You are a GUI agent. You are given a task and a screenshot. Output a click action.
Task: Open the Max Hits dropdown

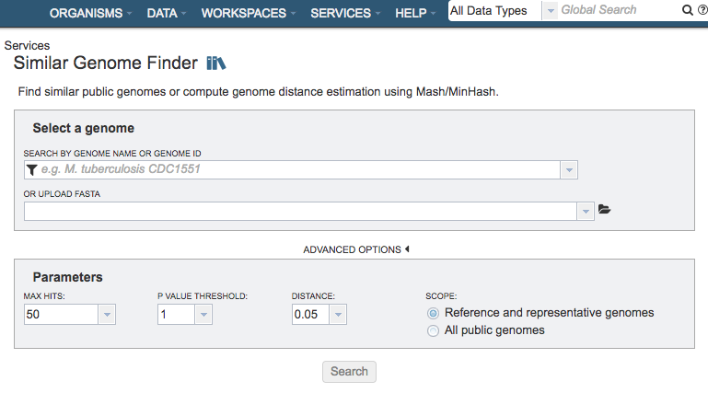tap(107, 315)
